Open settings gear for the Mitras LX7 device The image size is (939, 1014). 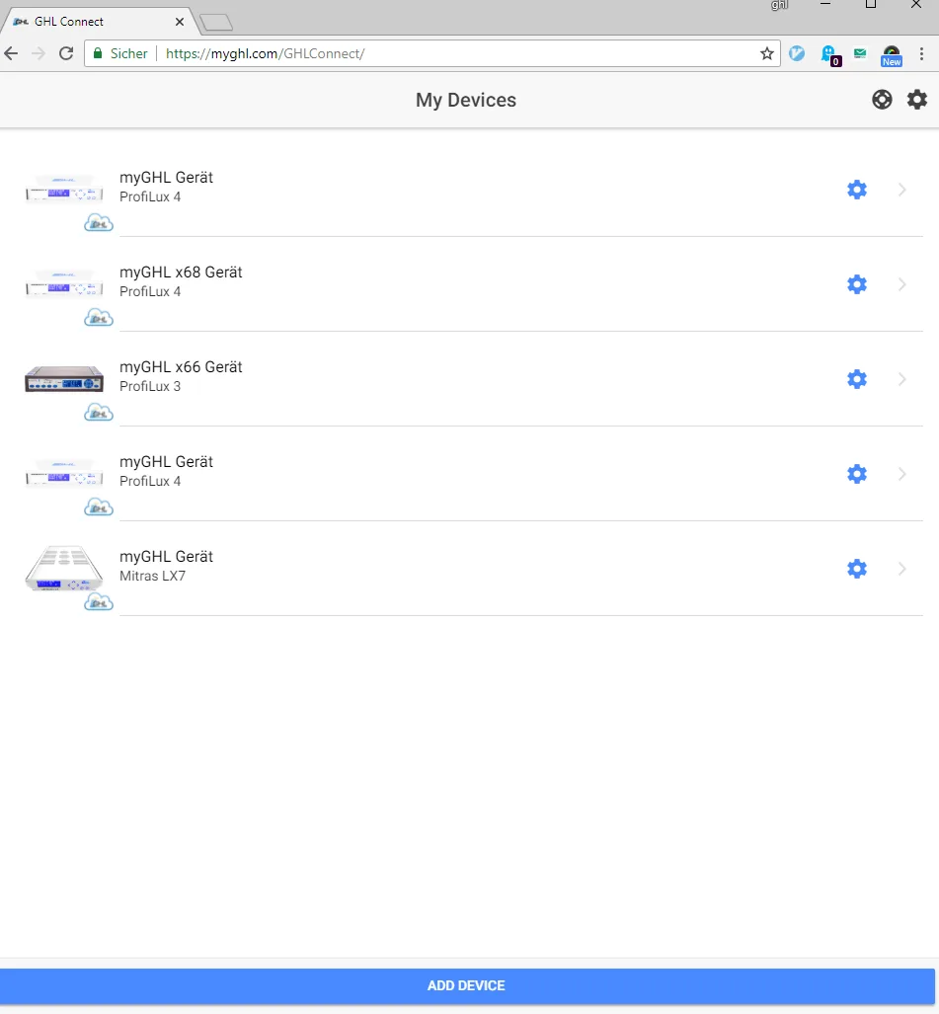click(x=857, y=569)
